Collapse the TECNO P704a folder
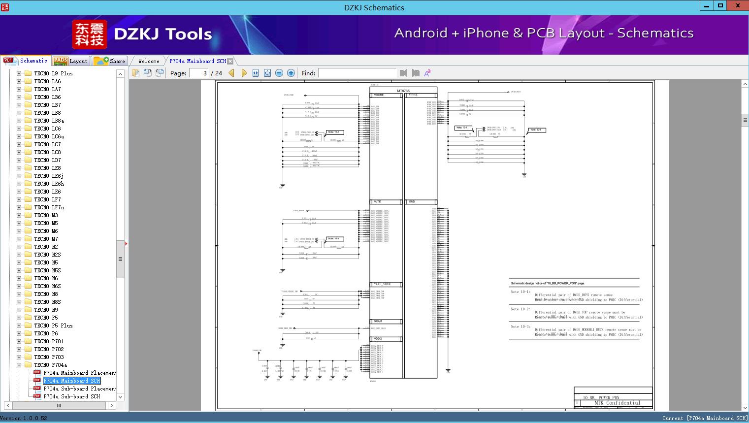Screen dimensions: 749x423 pyautogui.click(x=19, y=365)
